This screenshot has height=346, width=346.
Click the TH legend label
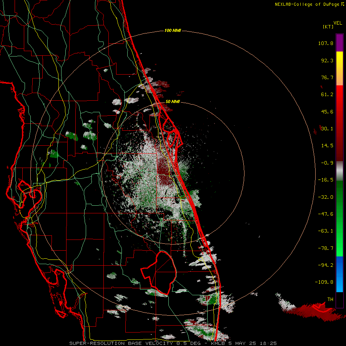click(x=330, y=299)
